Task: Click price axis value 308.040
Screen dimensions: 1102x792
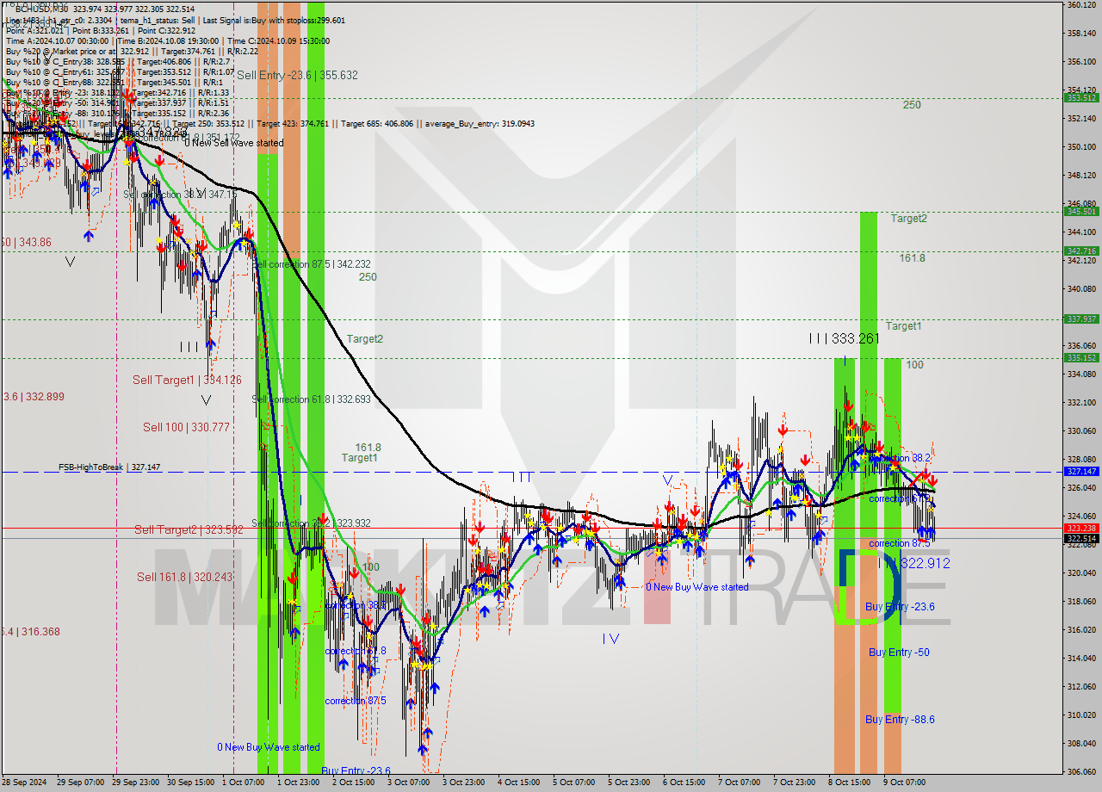Action: [x=1081, y=743]
